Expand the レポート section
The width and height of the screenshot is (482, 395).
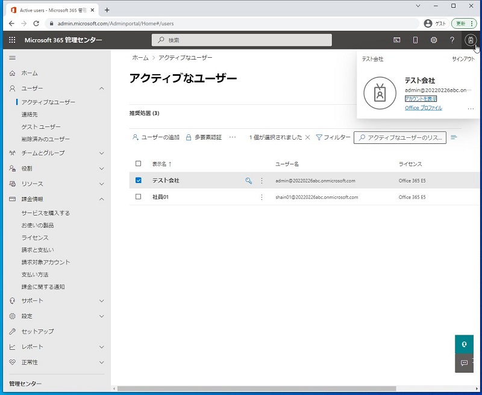[102, 347]
